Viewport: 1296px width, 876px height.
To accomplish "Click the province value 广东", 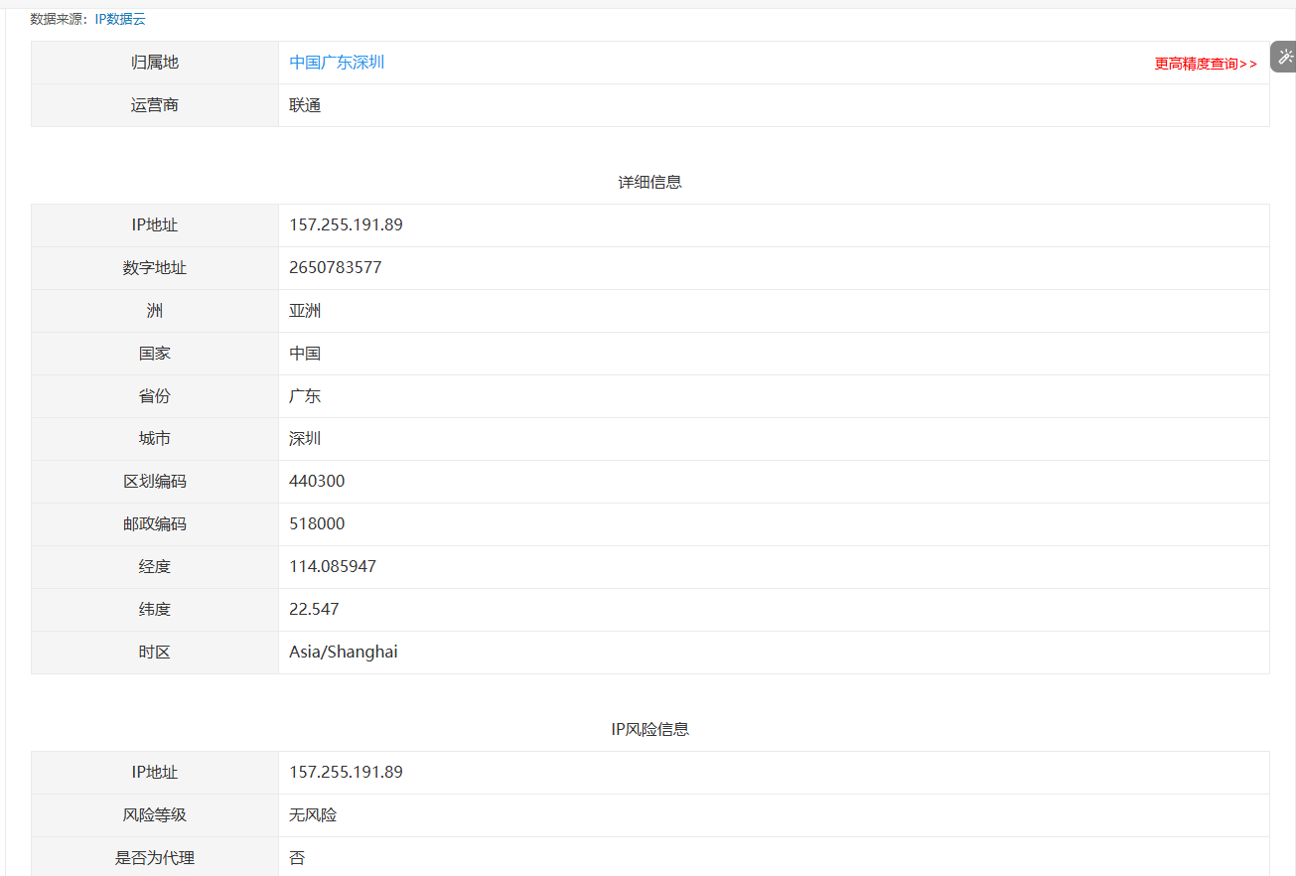I will [x=305, y=395].
